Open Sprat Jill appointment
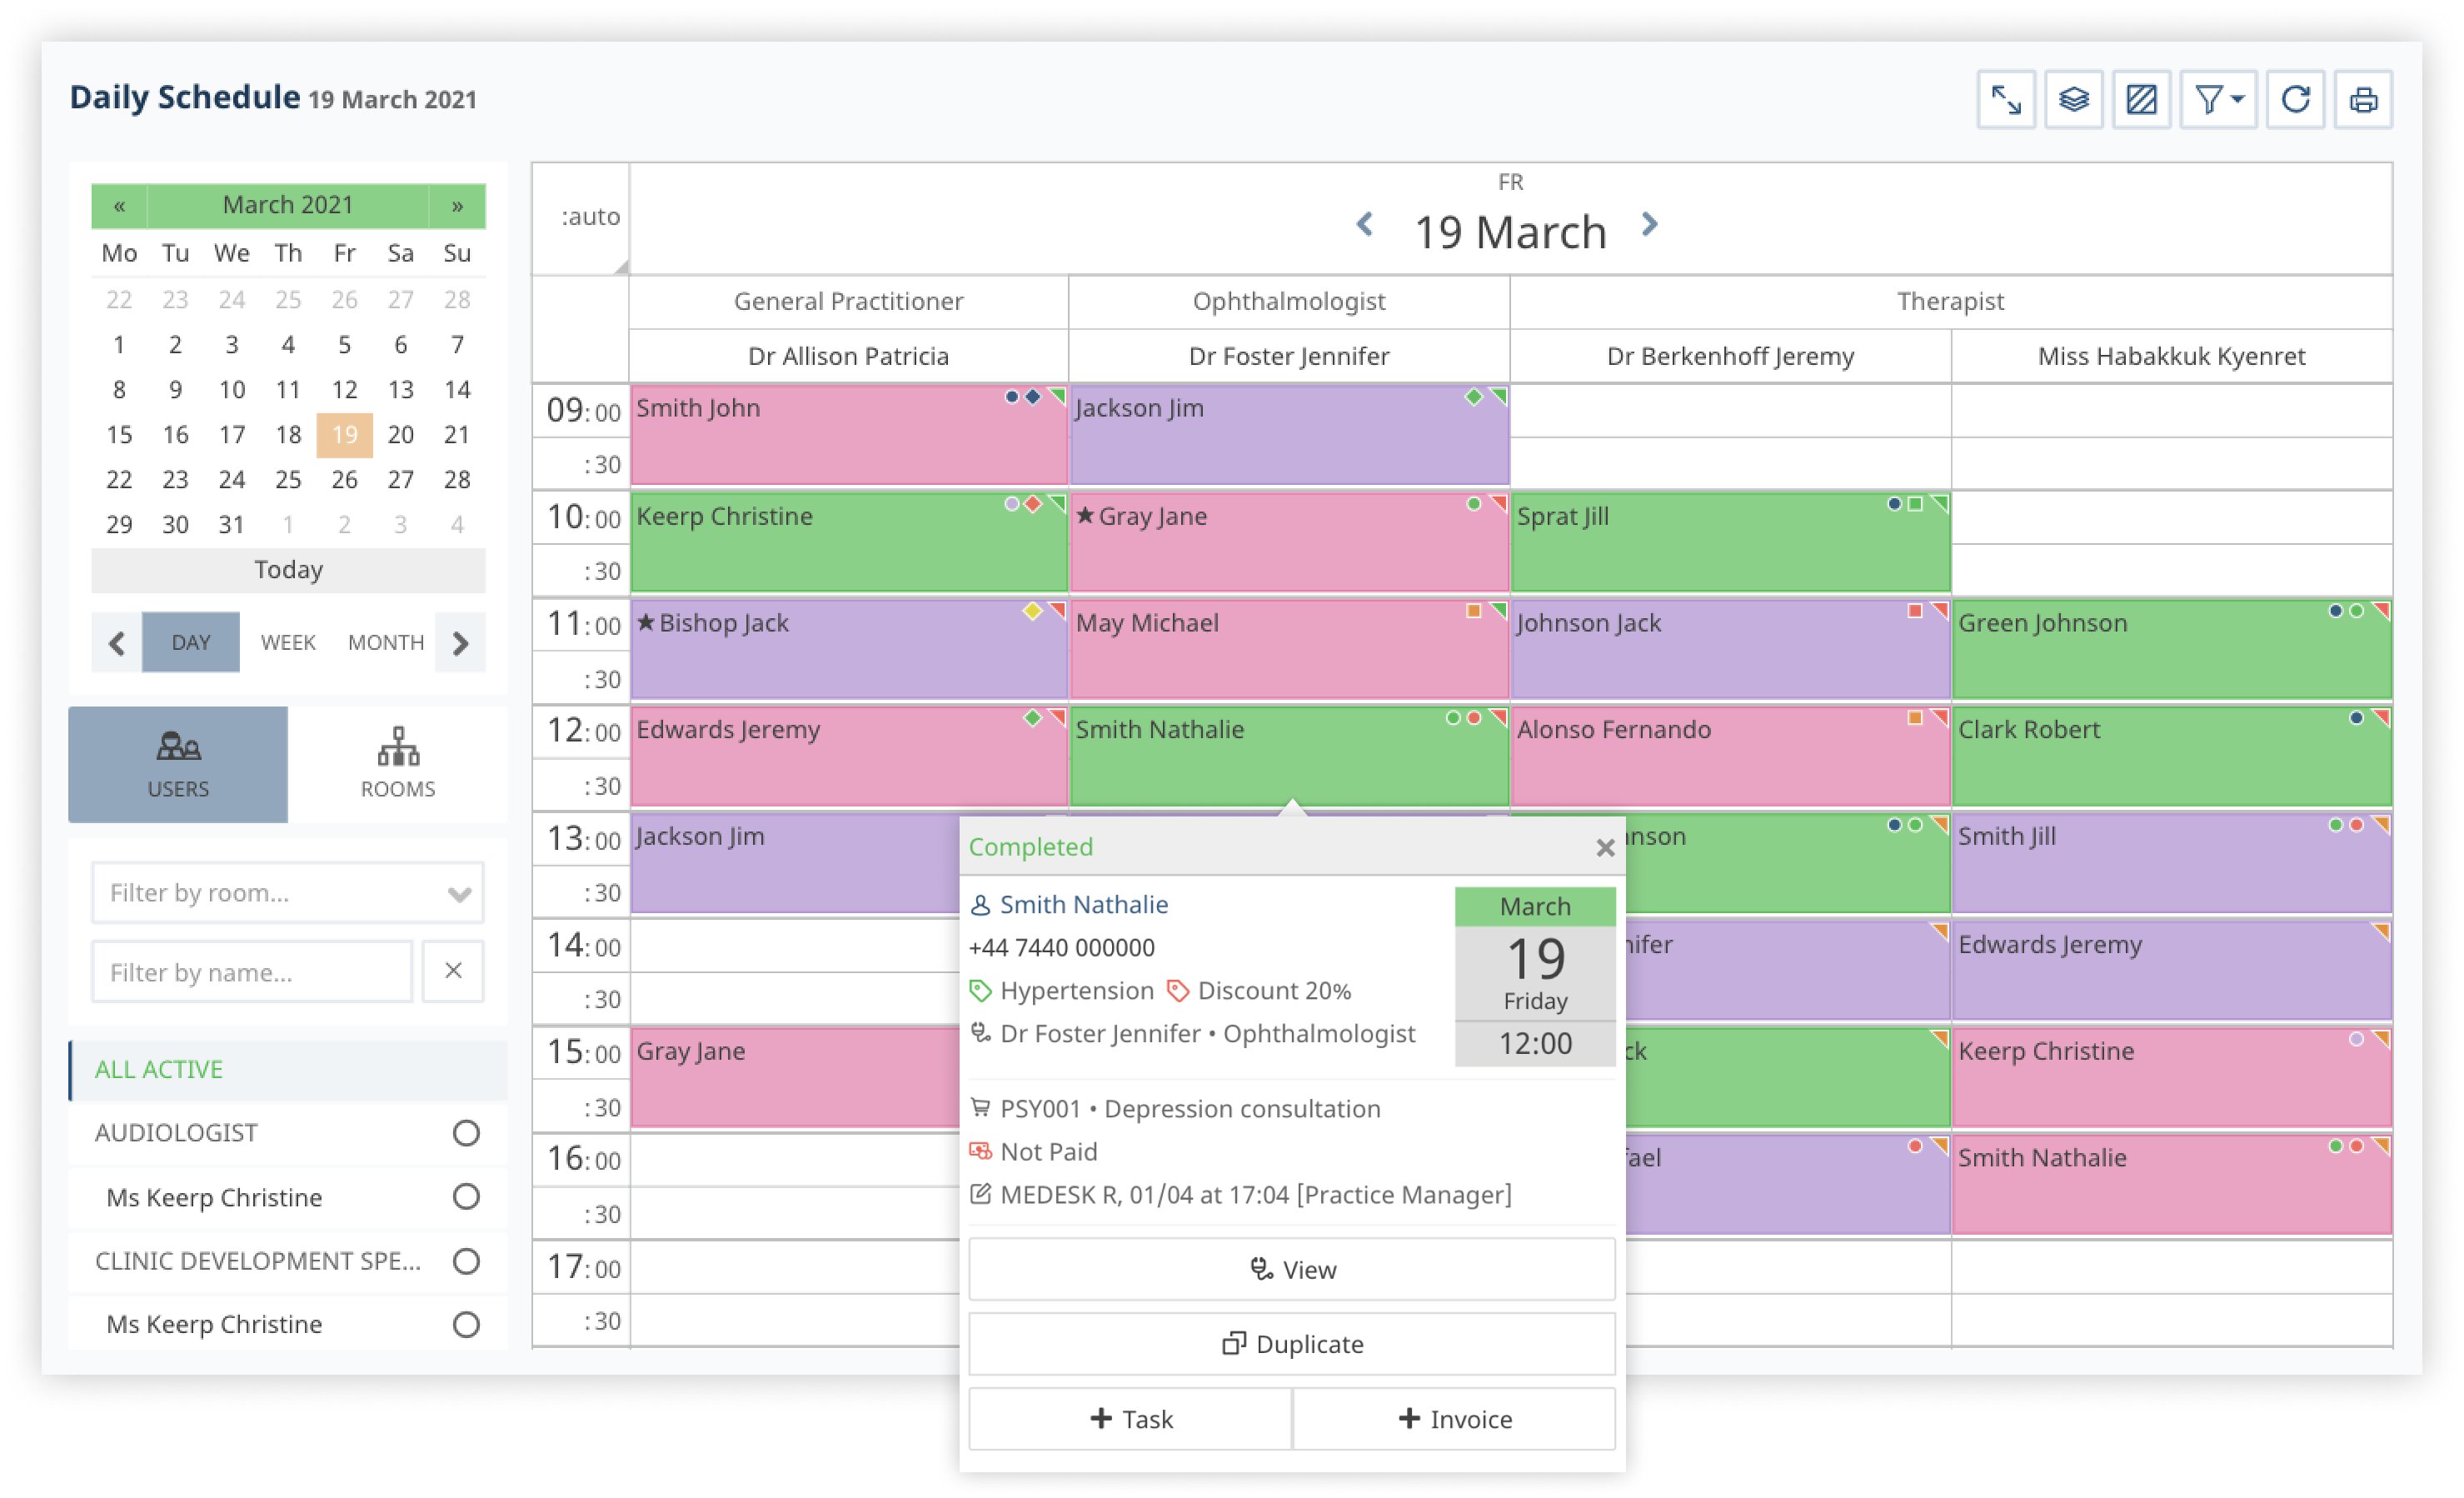This screenshot has height=1498, width=2464. coord(1730,542)
